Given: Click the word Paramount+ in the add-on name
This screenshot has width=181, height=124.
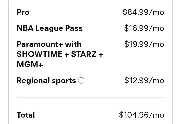Looking at the screenshot, I should point(40,44).
